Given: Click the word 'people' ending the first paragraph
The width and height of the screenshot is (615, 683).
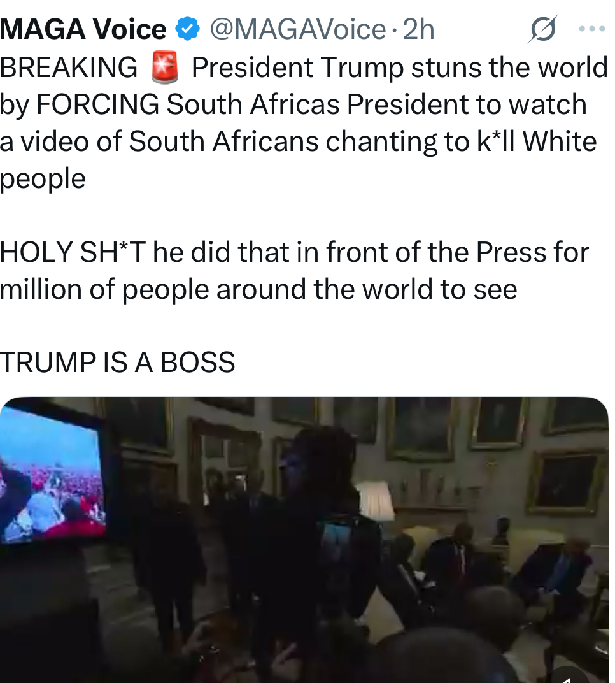Looking at the screenshot, I should click(x=43, y=180).
